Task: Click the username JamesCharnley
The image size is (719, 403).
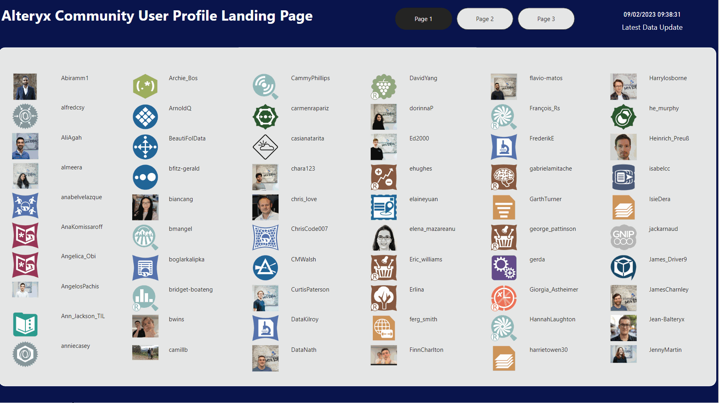Action: click(669, 290)
